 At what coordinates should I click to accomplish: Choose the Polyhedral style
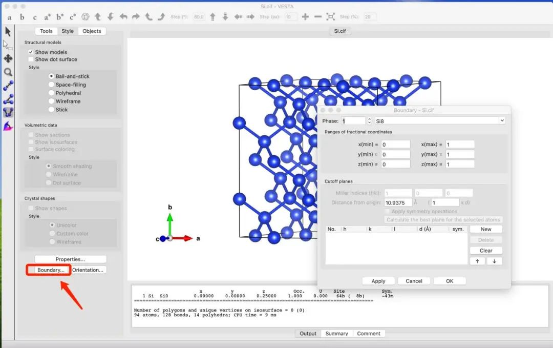[52, 93]
